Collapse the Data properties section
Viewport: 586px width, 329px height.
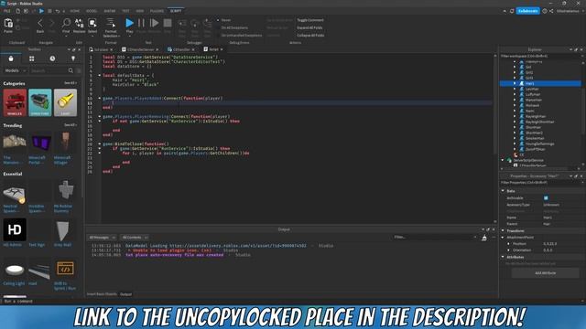point(503,191)
